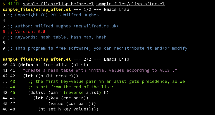215x115 pixels.
Task: Click the difft command name
Action: click(x=14, y=4)
